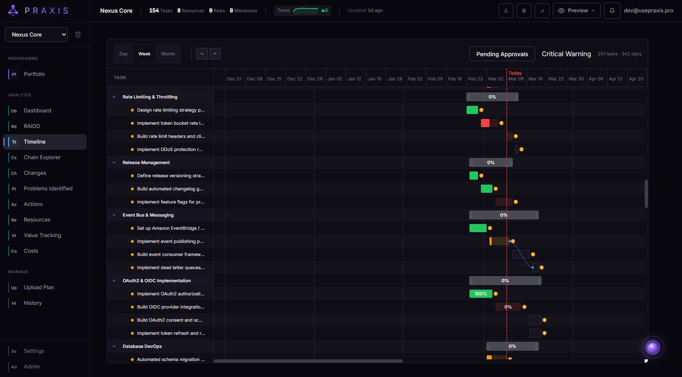682x377 pixels.
Task: Click the Value Tracking sidebar icon
Action: point(14,235)
